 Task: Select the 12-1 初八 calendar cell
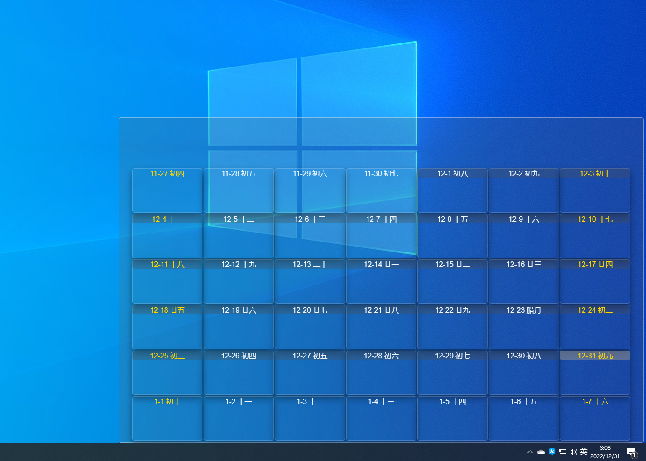pos(452,190)
